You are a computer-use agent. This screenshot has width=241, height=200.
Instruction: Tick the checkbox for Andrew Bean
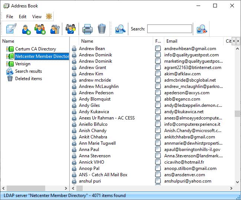(x=158, y=49)
